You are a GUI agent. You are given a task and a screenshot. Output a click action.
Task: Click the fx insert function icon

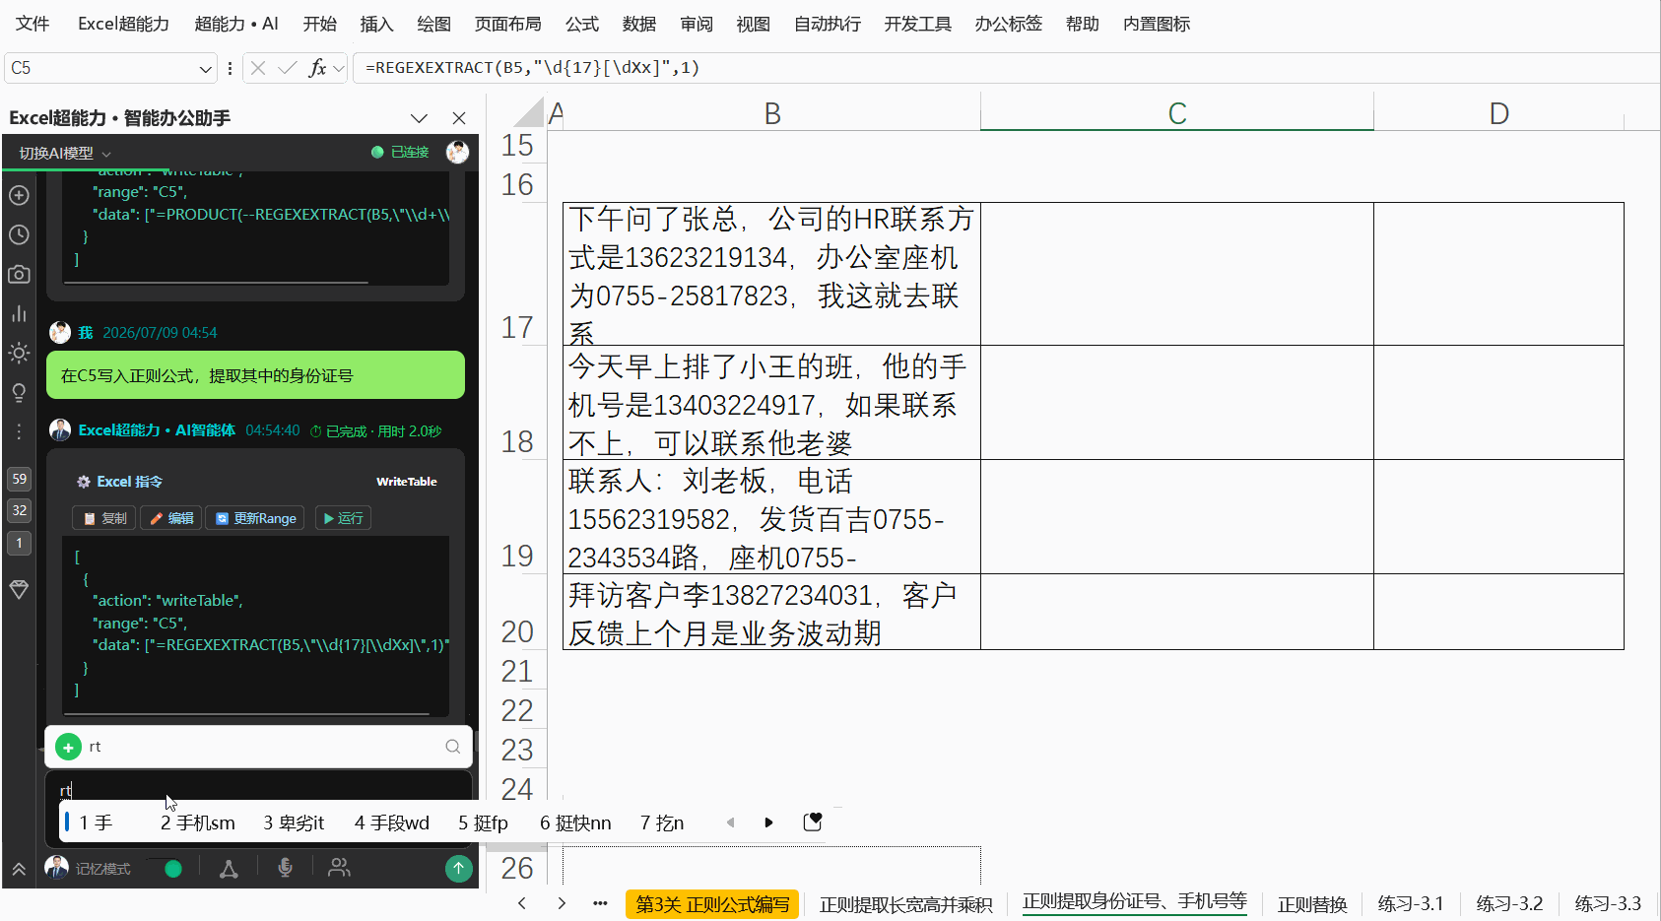tap(317, 68)
